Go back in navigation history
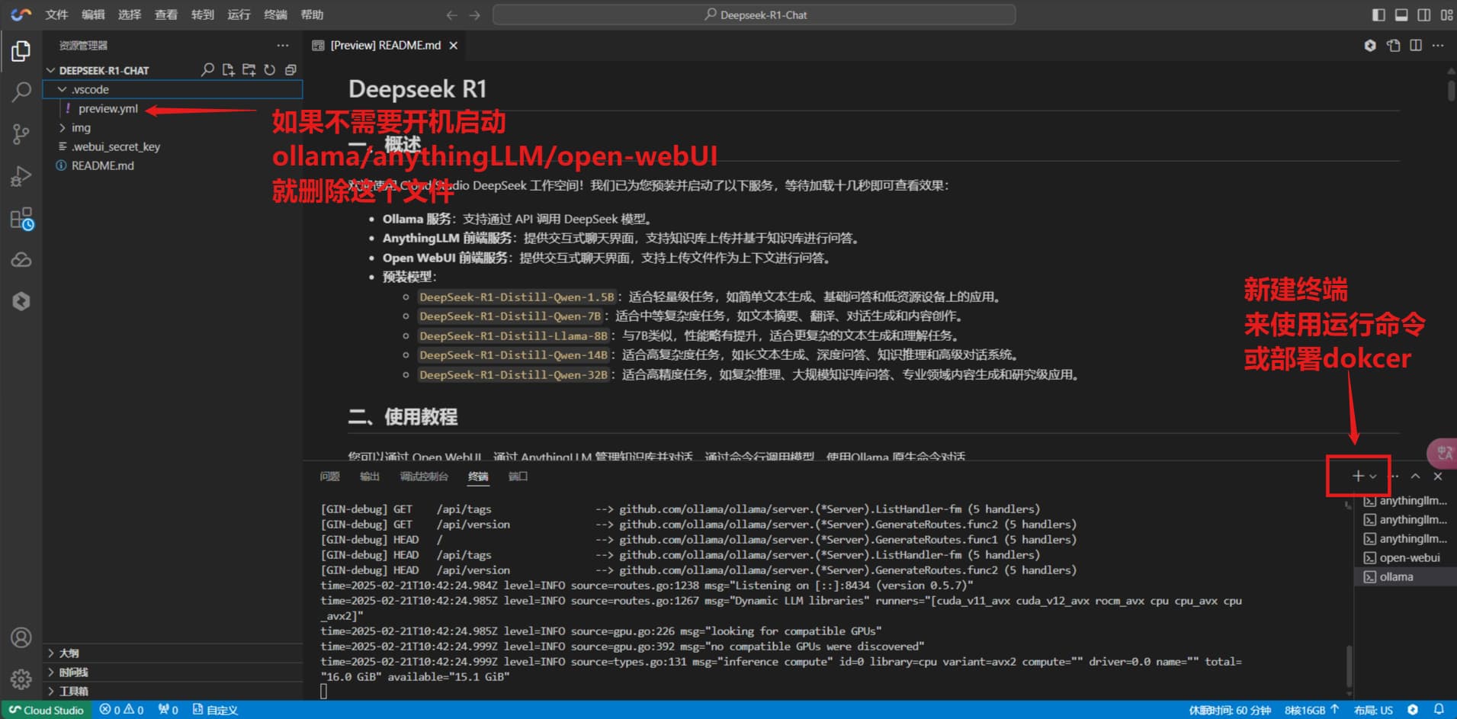The width and height of the screenshot is (1457, 719). [x=452, y=14]
